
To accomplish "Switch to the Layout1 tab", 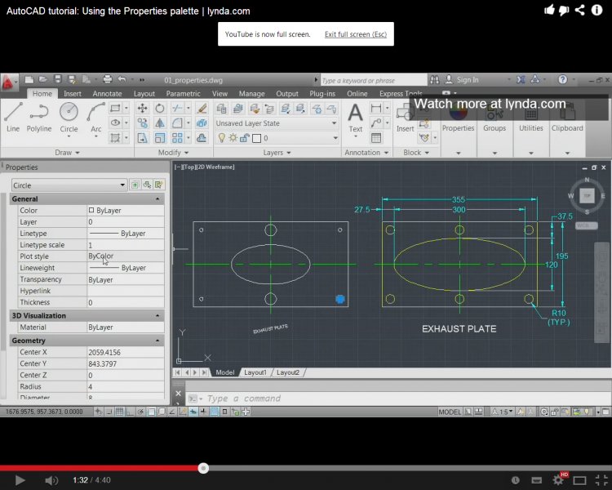I will (x=255, y=372).
